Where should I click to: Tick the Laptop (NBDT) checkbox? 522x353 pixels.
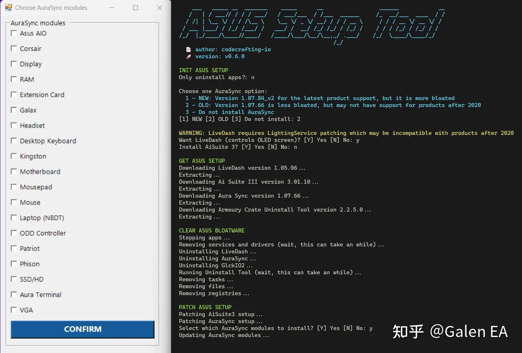[14, 218]
